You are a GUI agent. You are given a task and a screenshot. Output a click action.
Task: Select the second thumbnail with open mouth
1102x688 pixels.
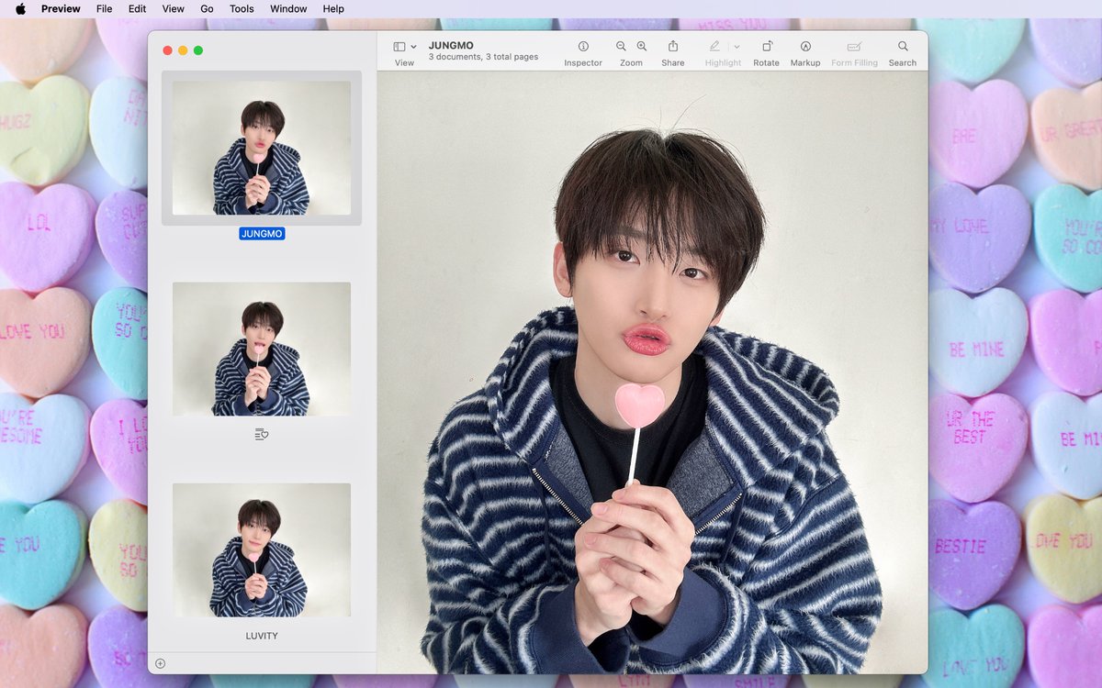pyautogui.click(x=262, y=349)
